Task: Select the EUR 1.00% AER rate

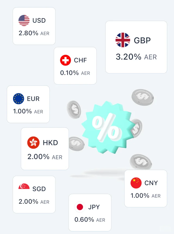Action: (28, 111)
